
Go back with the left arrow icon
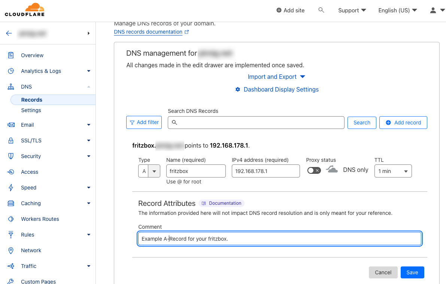pyautogui.click(x=9, y=33)
